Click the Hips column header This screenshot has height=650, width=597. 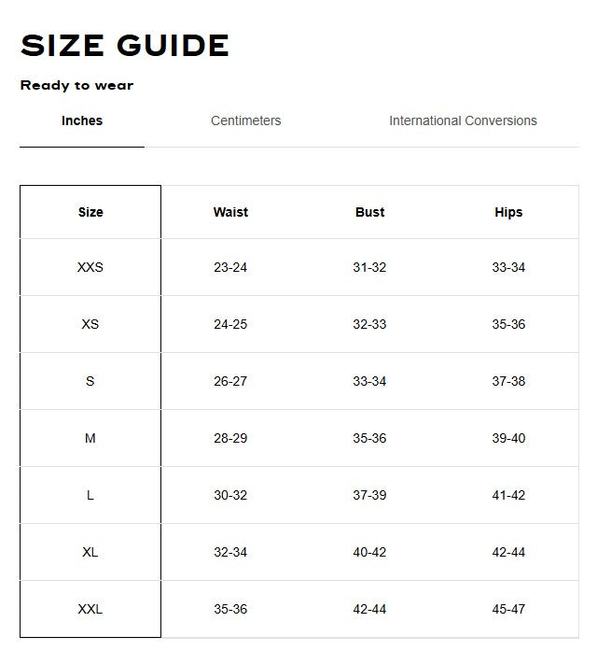508,212
